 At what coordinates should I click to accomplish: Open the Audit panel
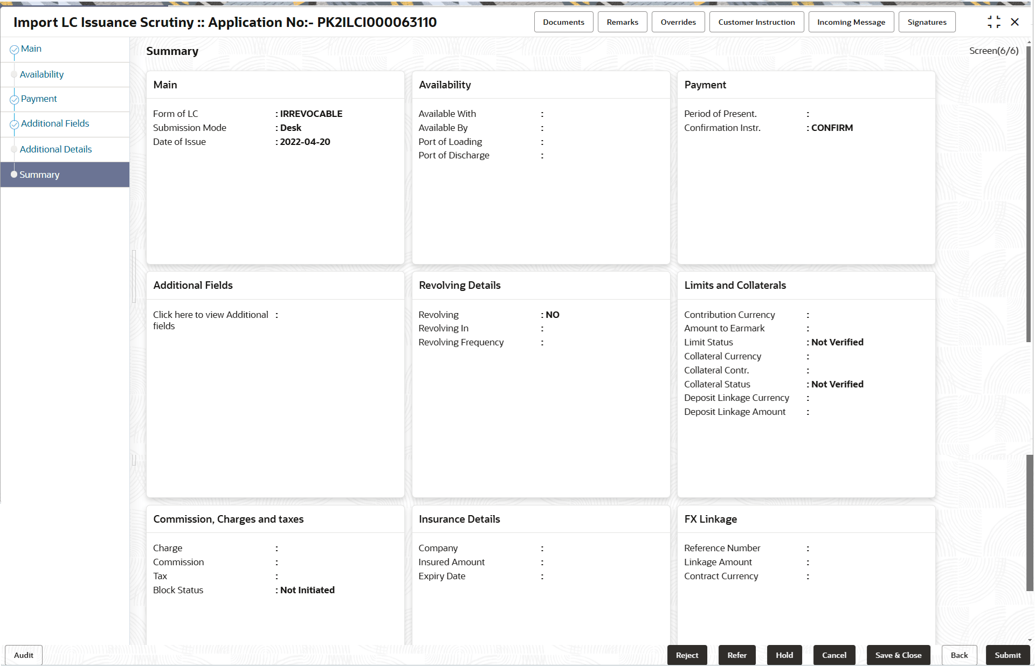point(24,655)
